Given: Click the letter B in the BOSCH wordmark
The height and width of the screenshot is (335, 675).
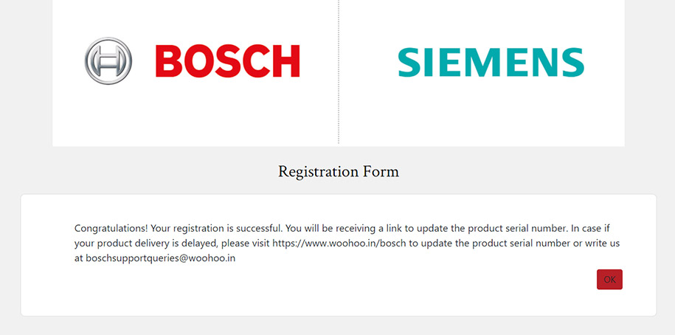Looking at the screenshot, I should 169,61.
